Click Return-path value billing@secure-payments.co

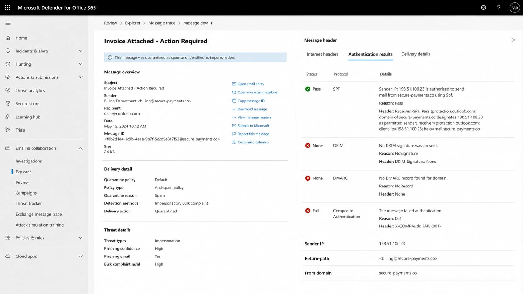408,258
